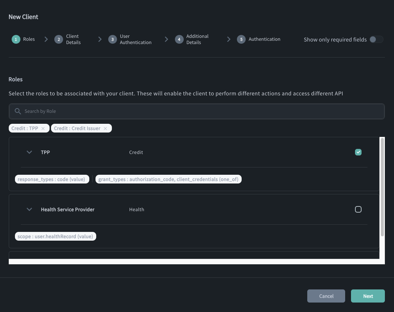Click the step 3 User Authentication circle
The width and height of the screenshot is (394, 312).
(112, 39)
